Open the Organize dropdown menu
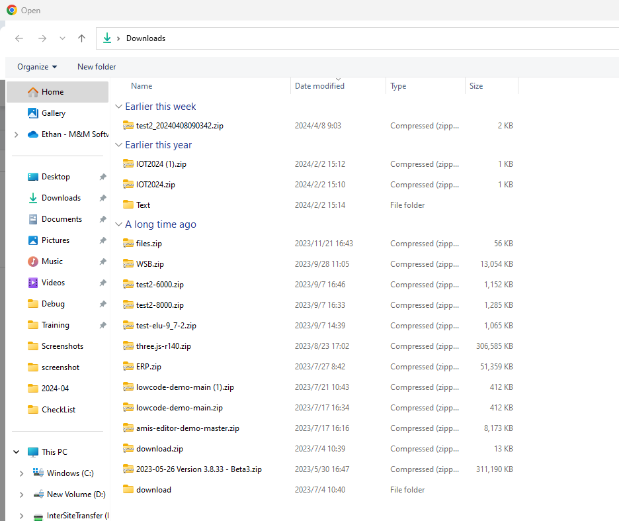The height and width of the screenshot is (521, 619). [37, 67]
